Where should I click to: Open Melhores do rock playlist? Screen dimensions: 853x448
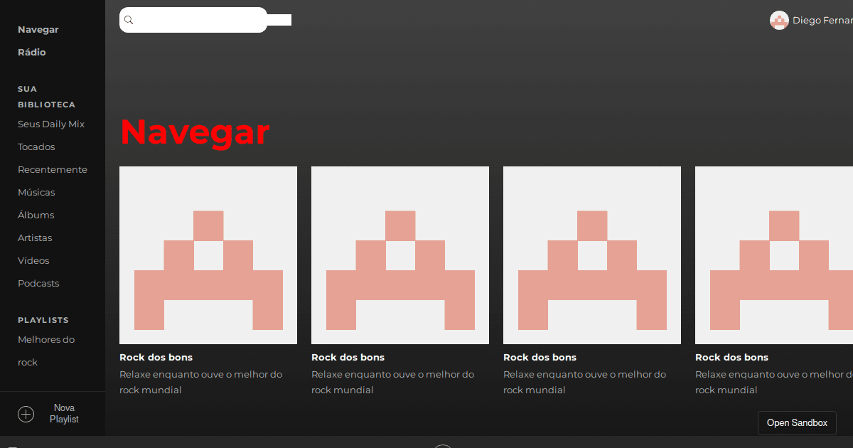[x=46, y=351]
